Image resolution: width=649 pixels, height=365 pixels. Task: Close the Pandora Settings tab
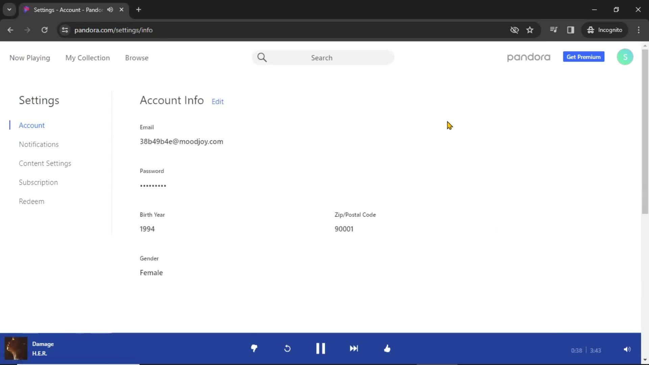[x=121, y=9]
